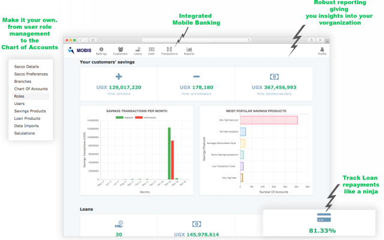Open Data Imports menu entry
Screen dimensions: 384x240
click(x=26, y=125)
